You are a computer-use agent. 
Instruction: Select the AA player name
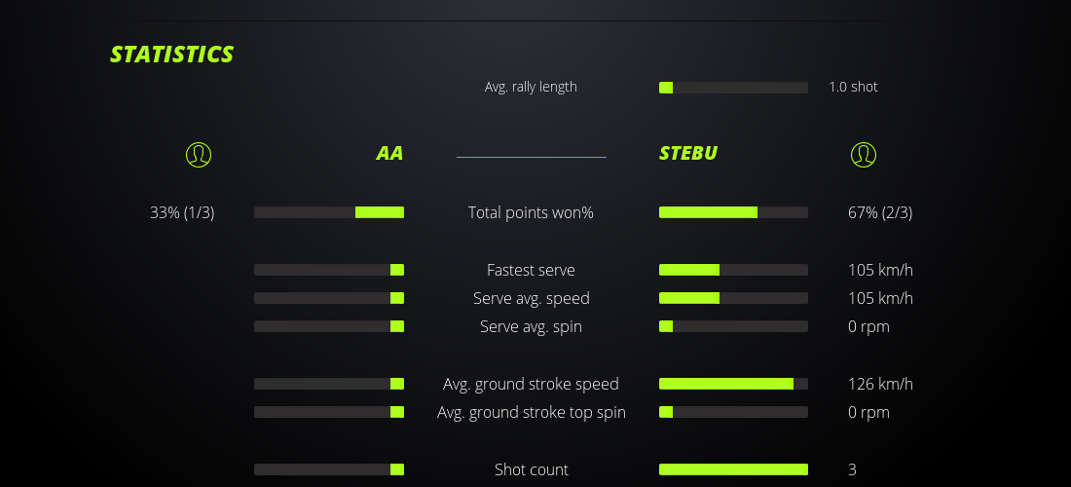[x=389, y=154]
